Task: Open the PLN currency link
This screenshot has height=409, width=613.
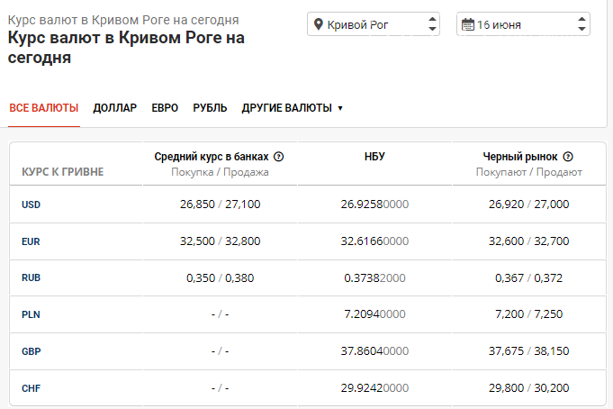Action: [x=31, y=314]
